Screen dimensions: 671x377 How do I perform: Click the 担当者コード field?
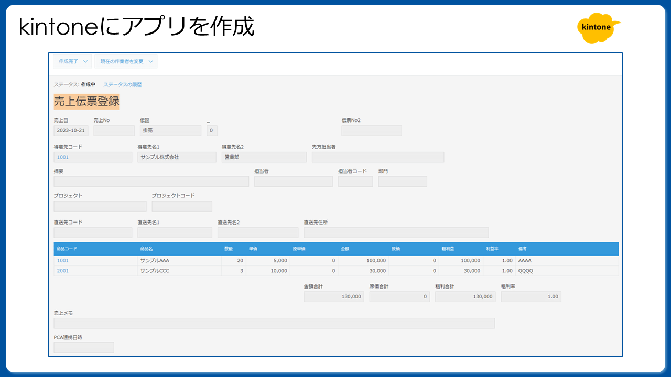(355, 182)
